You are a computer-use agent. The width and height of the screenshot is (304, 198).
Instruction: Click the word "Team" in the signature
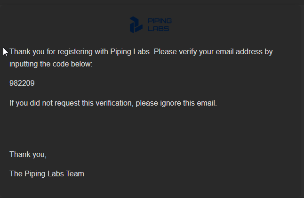[75, 174]
